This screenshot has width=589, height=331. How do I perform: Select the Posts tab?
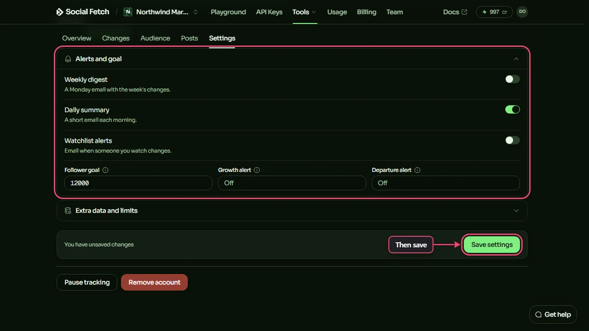click(x=190, y=38)
